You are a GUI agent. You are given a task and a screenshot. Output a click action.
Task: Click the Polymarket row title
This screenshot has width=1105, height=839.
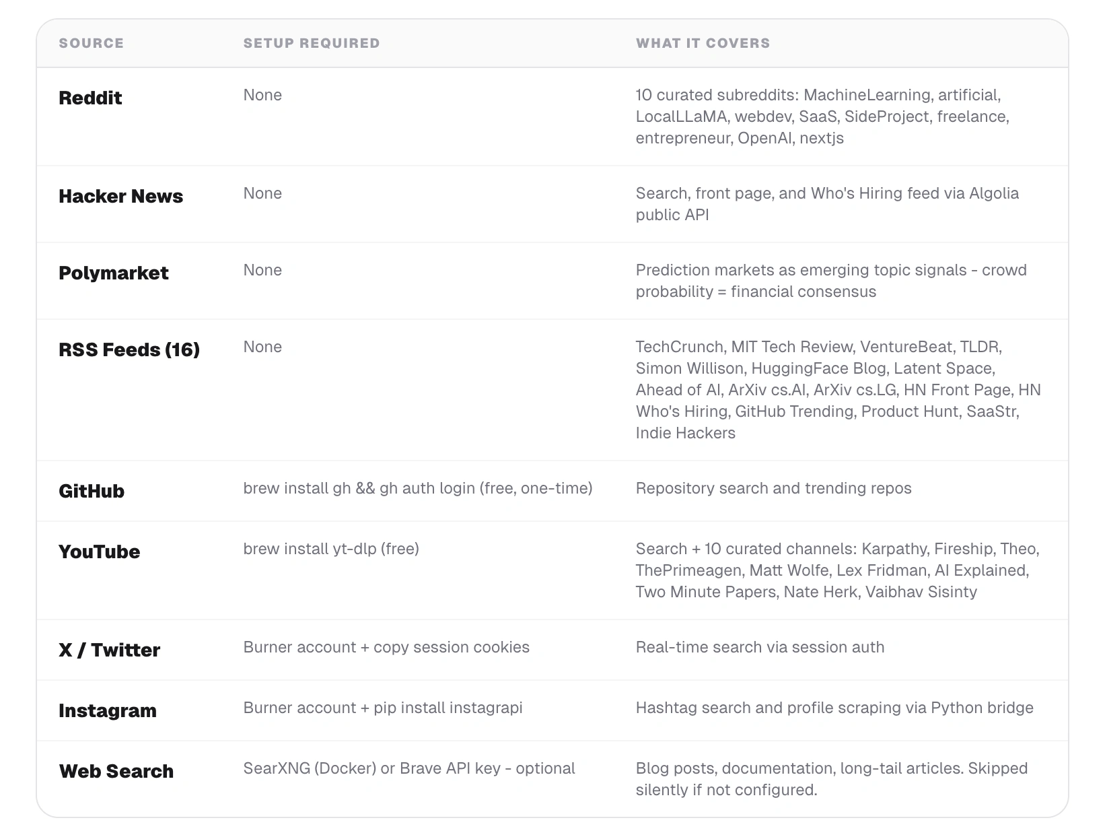tap(113, 273)
